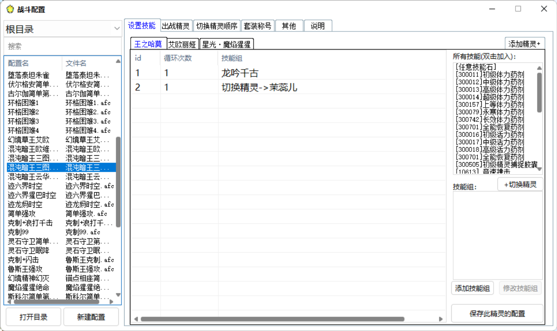Select the 龙吟千古 skill group row
The image size is (557, 331).
pos(240,73)
